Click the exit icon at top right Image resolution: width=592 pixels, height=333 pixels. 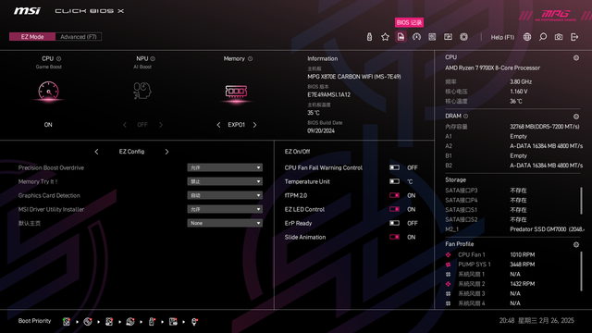pyautogui.click(x=574, y=37)
